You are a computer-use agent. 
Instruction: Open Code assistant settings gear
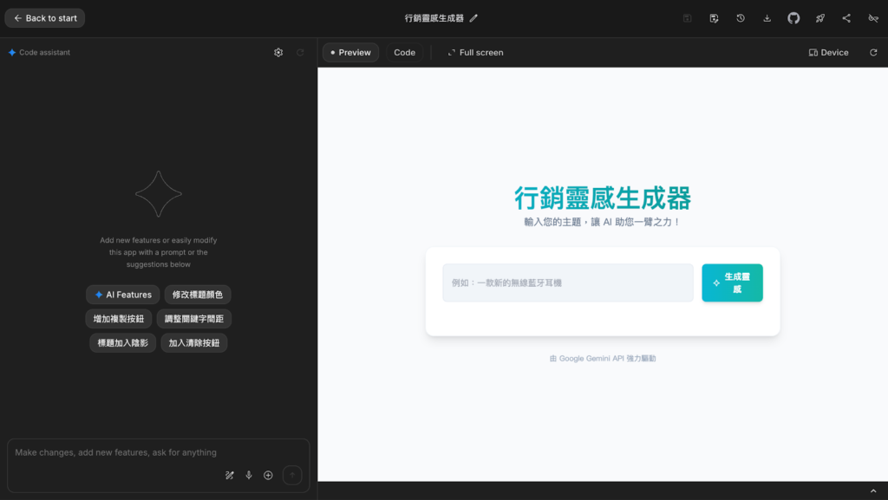(x=278, y=53)
